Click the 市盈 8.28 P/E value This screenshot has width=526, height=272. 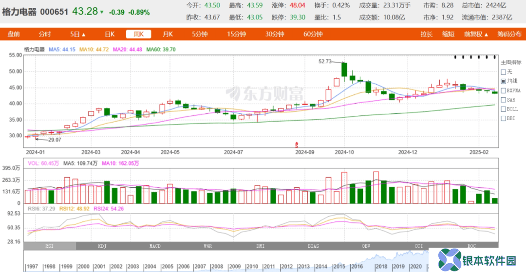coord(448,5)
